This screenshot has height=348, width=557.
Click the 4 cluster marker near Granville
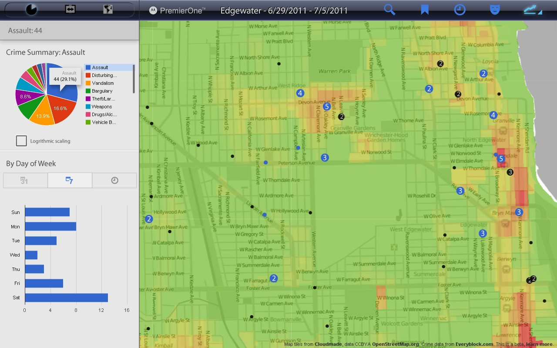point(493,115)
